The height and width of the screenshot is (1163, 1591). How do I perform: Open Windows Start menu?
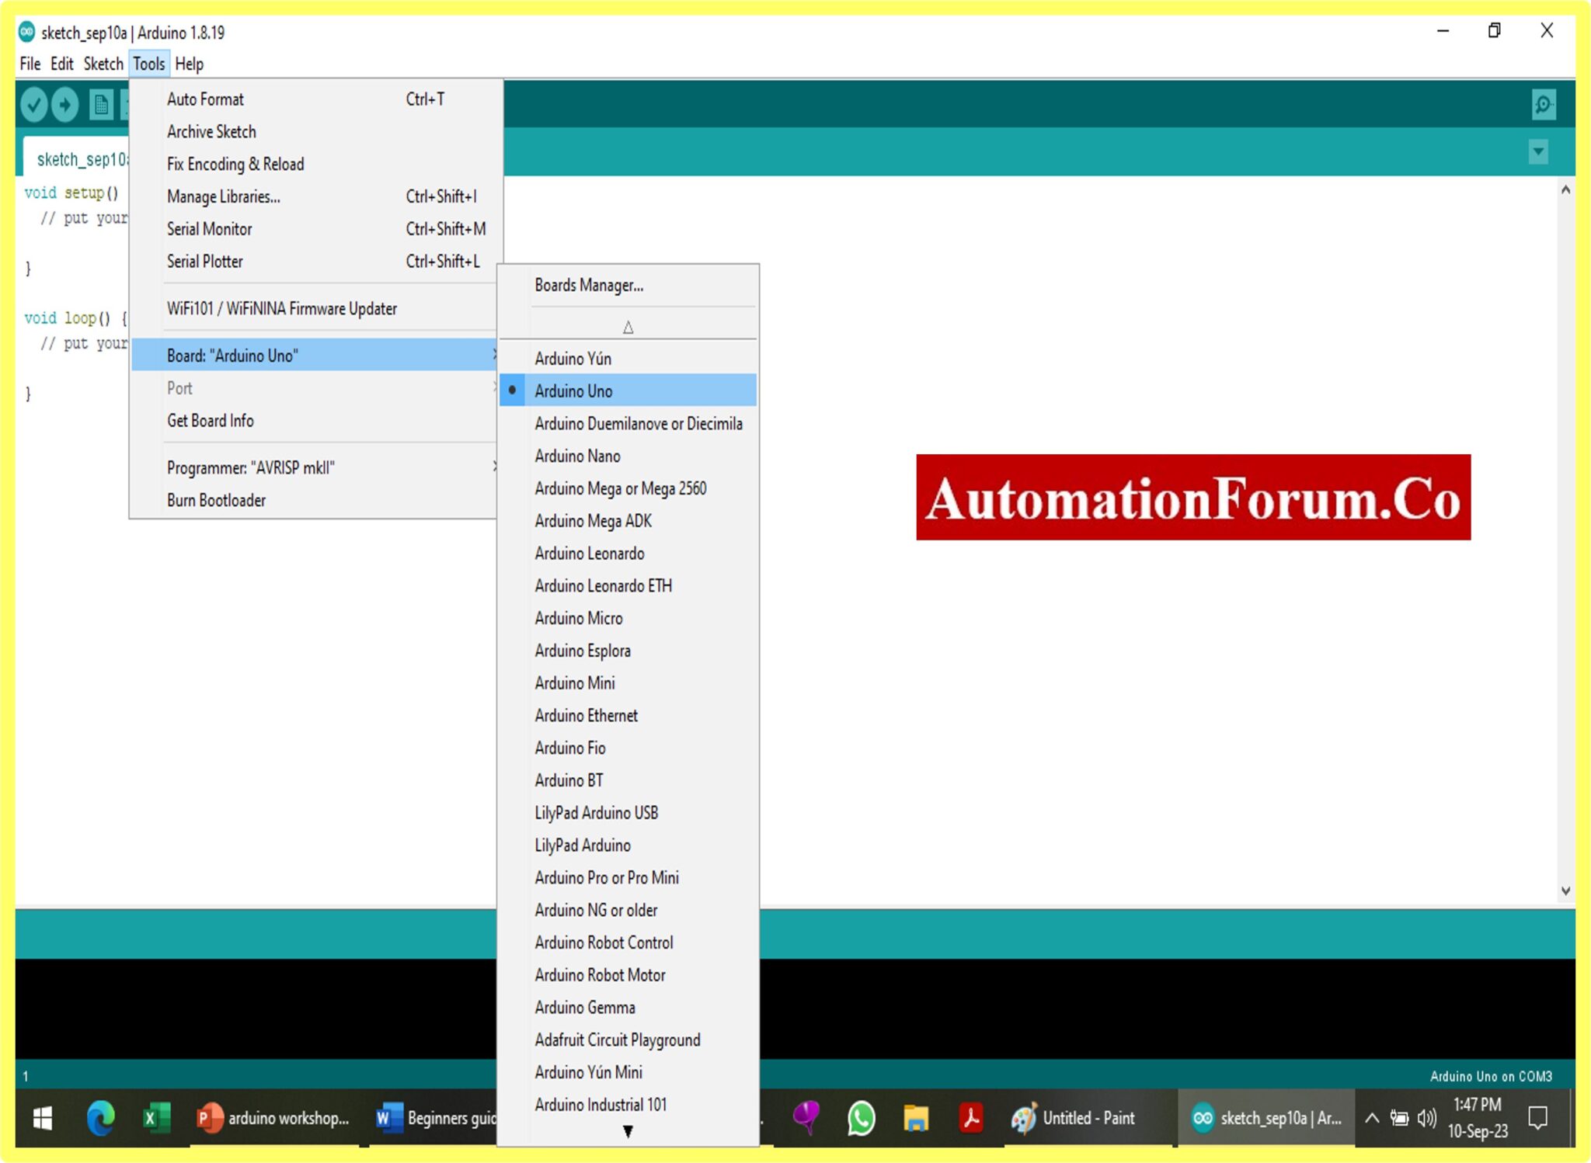click(43, 1118)
